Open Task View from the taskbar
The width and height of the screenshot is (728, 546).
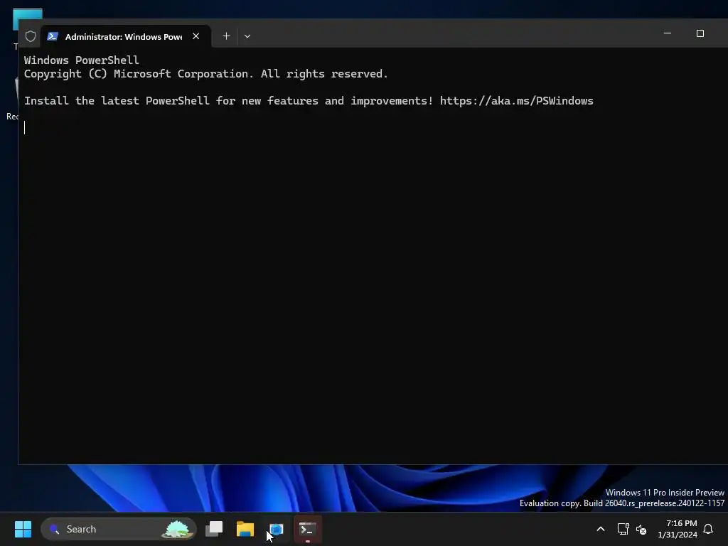[x=214, y=529]
